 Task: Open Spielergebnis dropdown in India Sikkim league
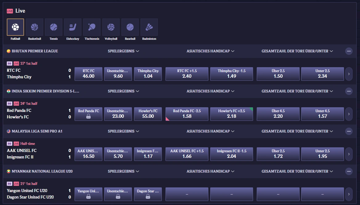pyautogui.click(x=124, y=91)
